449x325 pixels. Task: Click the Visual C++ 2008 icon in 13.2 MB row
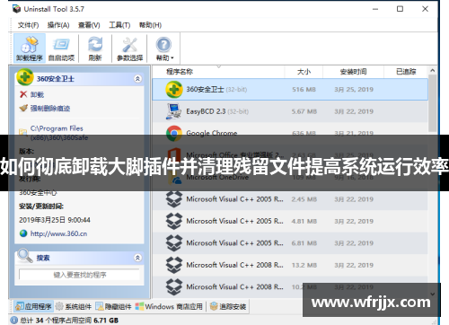174,265
